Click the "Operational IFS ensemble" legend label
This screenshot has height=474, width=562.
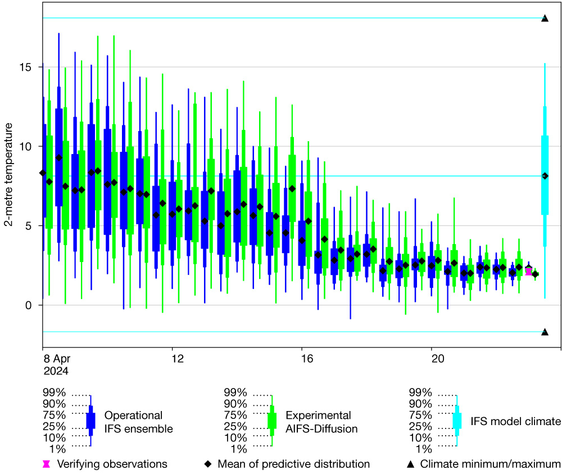[x=138, y=422]
